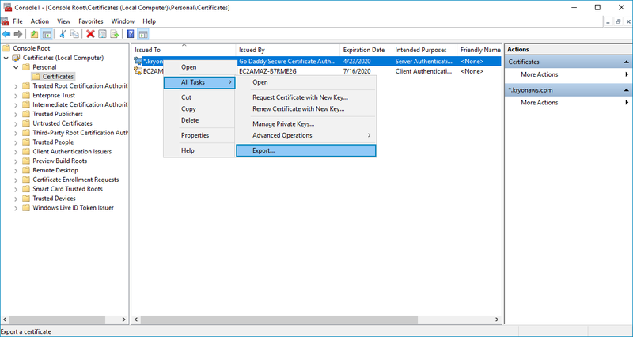The height and width of the screenshot is (337, 633).
Task: Select Manage Private Keys... menu entry
Action: [x=282, y=123]
